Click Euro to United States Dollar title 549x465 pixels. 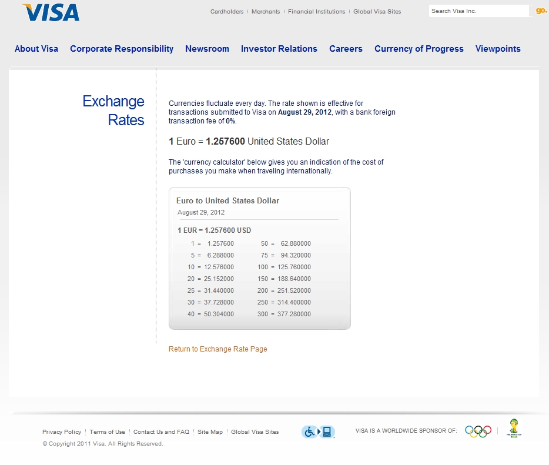tap(227, 200)
